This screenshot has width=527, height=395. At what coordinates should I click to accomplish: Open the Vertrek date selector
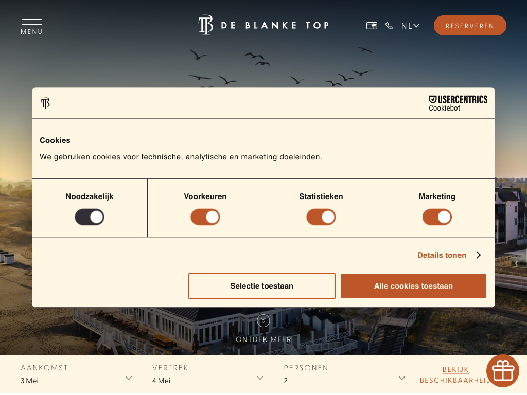coord(208,380)
